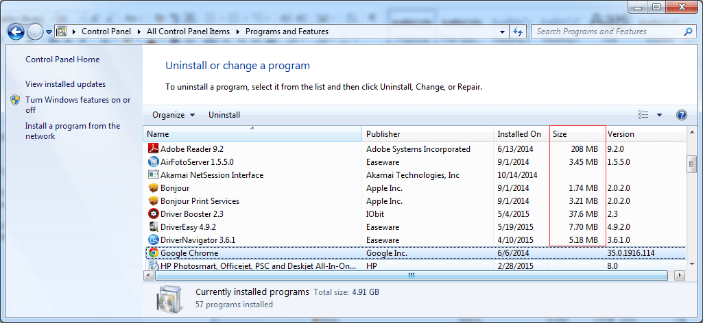This screenshot has height=323, width=703.
Task: Open recent pages dropdown next to Forward button
Action: click(49, 31)
